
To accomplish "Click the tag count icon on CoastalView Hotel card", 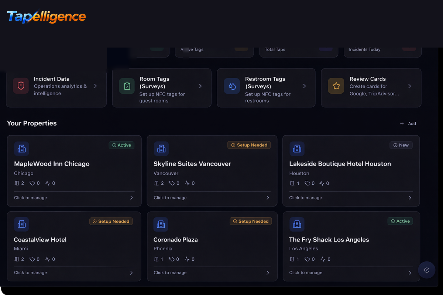I will (32, 259).
